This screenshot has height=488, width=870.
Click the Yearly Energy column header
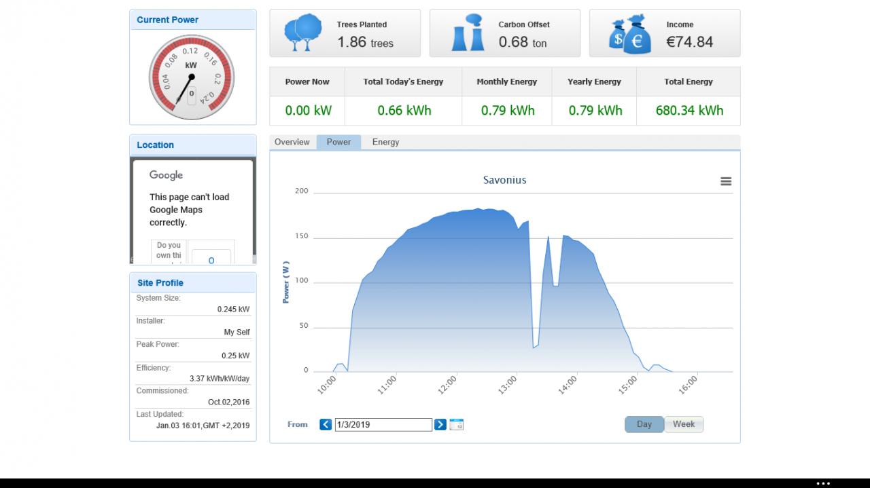click(x=595, y=81)
